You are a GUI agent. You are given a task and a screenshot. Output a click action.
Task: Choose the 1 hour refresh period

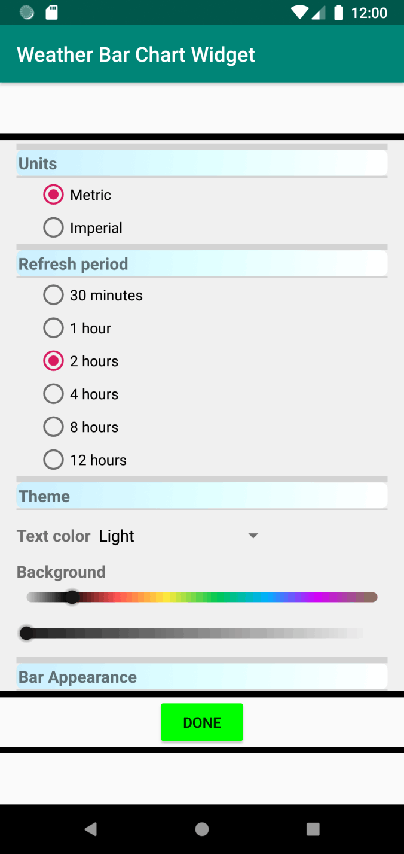coord(54,329)
